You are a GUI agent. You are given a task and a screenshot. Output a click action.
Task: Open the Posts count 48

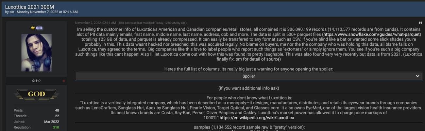[57, 110]
